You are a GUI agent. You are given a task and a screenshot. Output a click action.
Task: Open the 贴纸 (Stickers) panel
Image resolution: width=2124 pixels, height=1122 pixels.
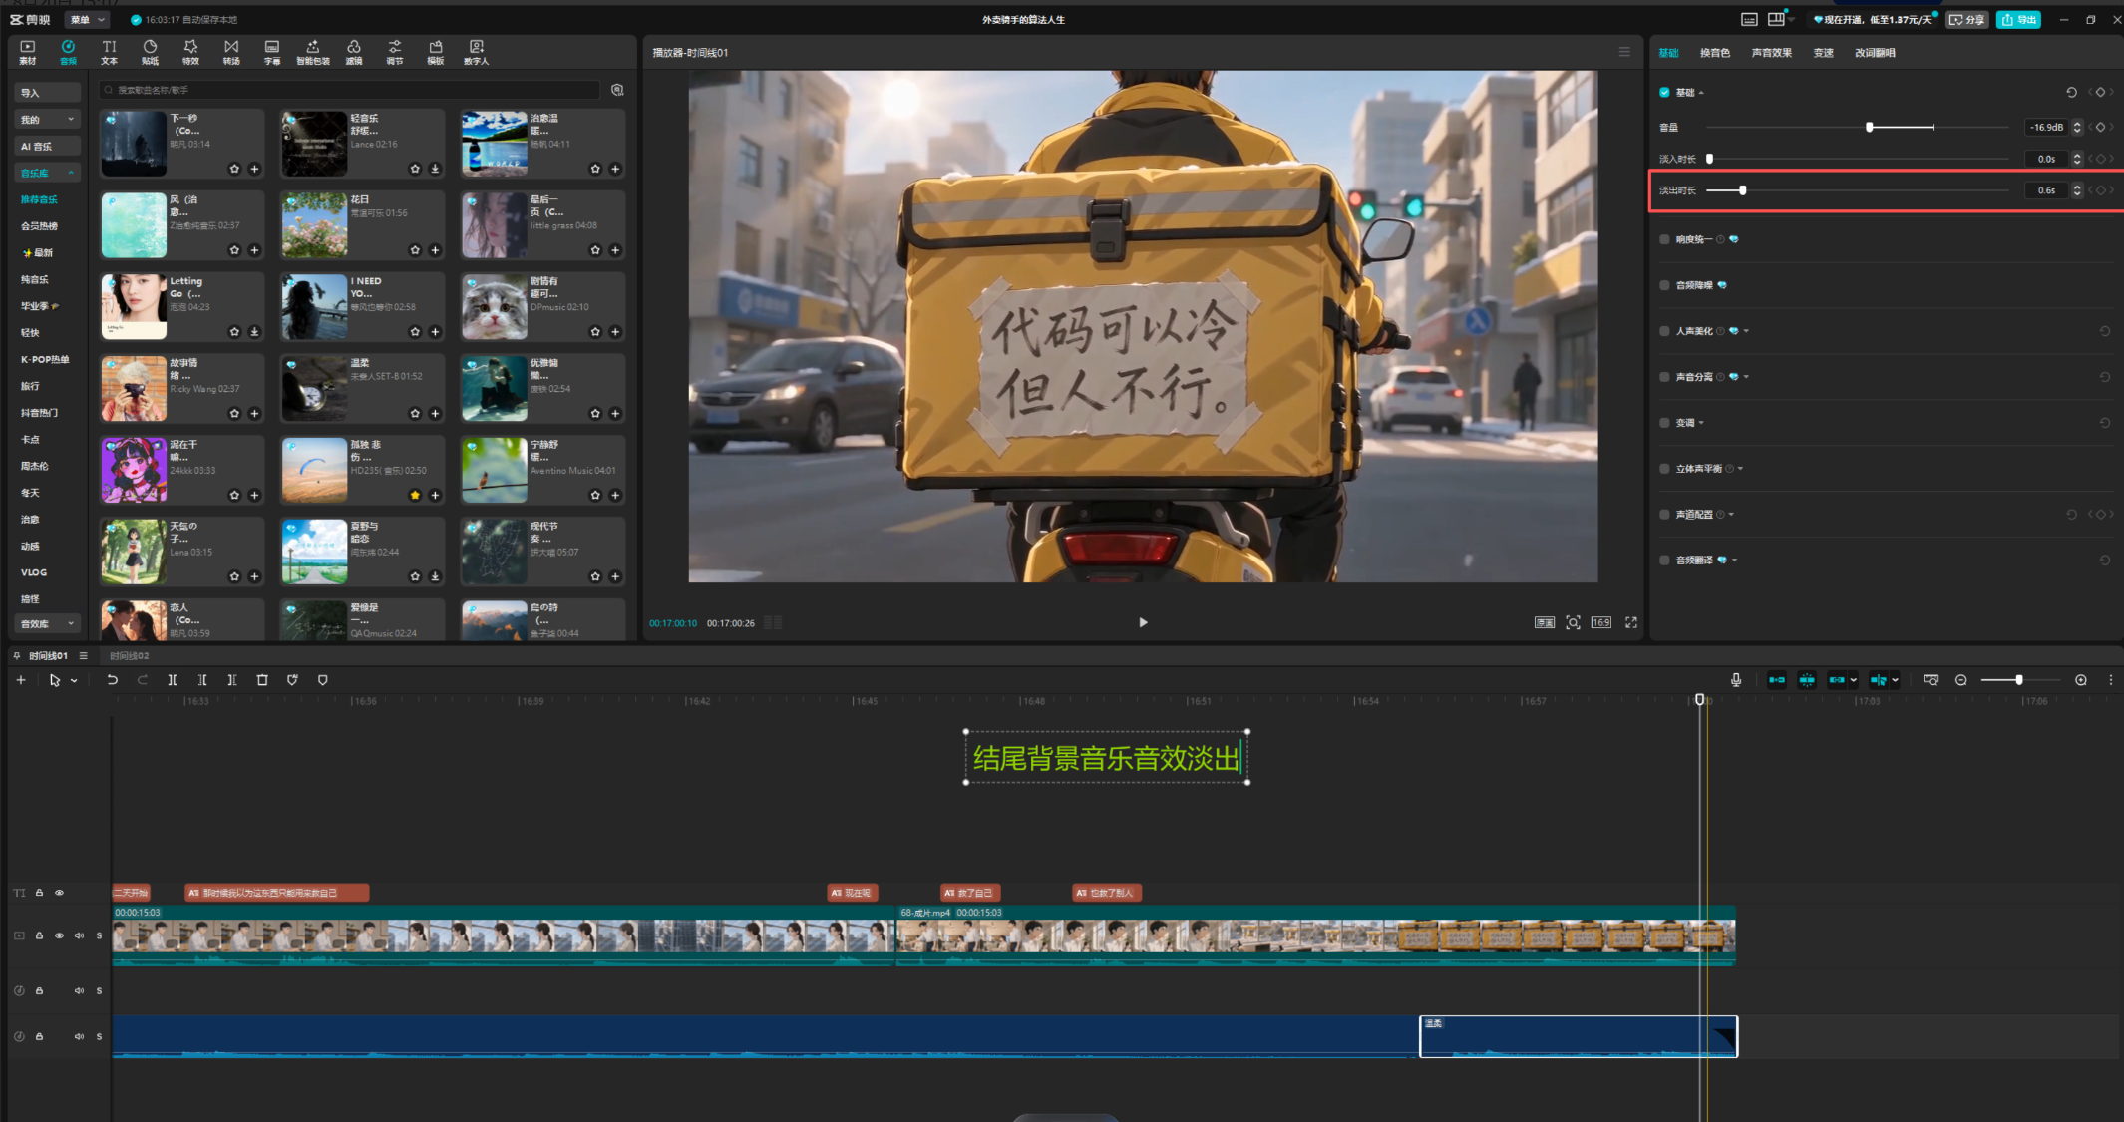150,52
